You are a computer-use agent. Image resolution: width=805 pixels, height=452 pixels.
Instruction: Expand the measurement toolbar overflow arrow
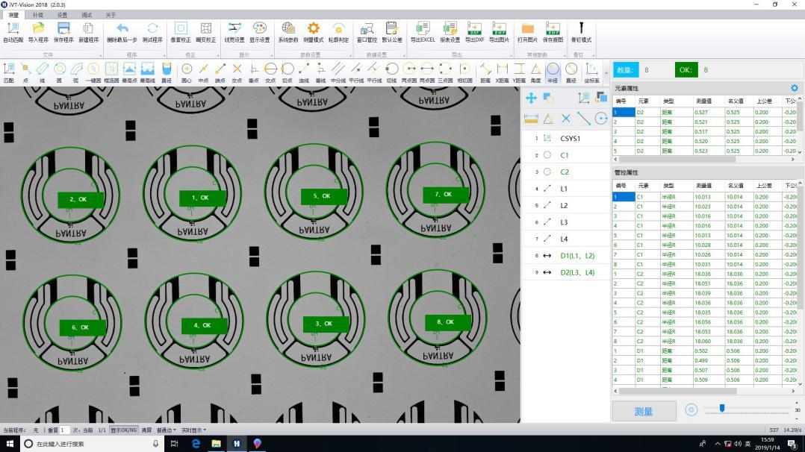coord(605,73)
